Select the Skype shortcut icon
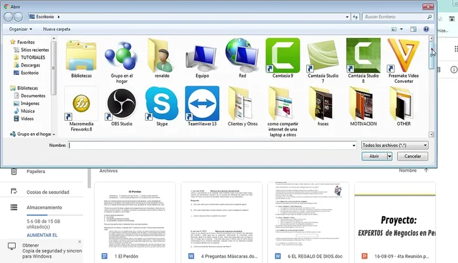Image resolution: width=458 pixels, height=263 pixels. (x=162, y=103)
